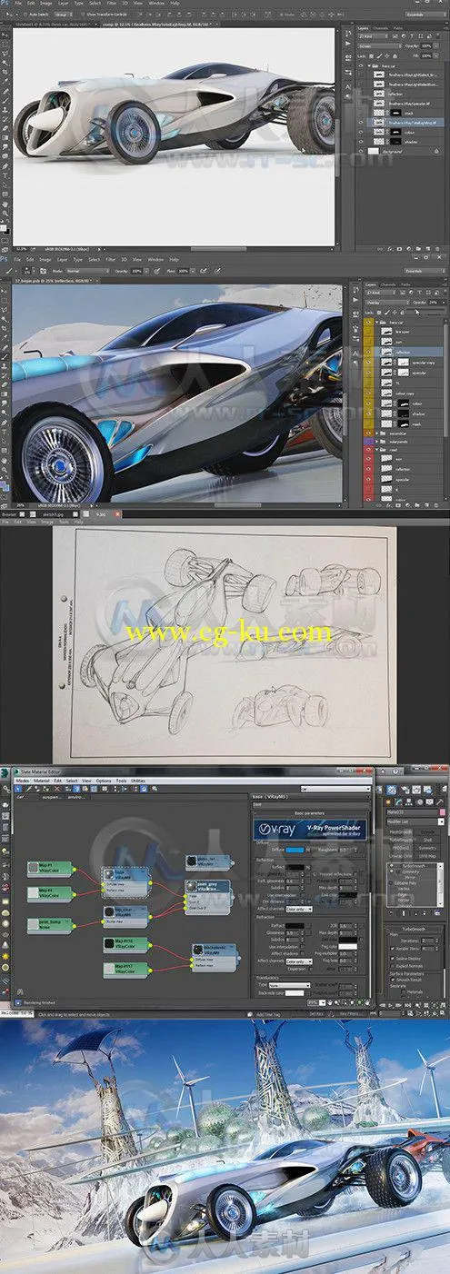Viewport: 450px width, 1274px height.
Task: Switch to the Channels tab in top Photoshop
Action: pos(382,28)
